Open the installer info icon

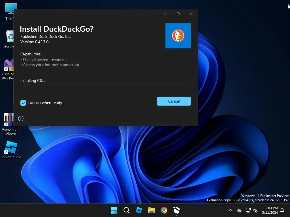[21, 118]
